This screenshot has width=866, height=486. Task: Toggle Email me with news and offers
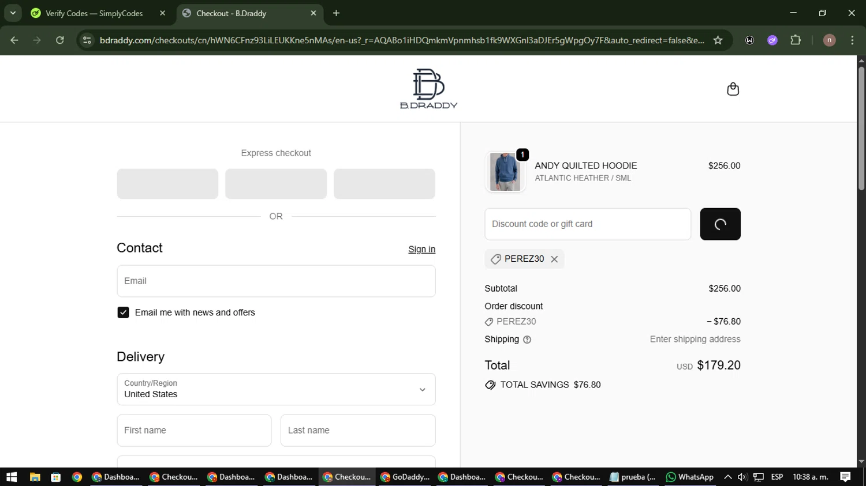click(x=123, y=312)
